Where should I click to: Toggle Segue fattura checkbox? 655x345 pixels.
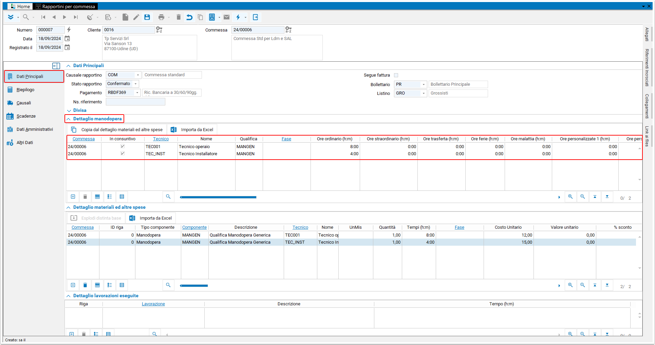396,75
